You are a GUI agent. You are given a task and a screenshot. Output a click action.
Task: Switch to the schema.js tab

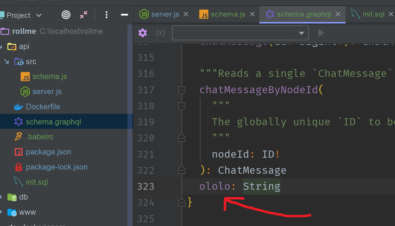pyautogui.click(x=228, y=14)
